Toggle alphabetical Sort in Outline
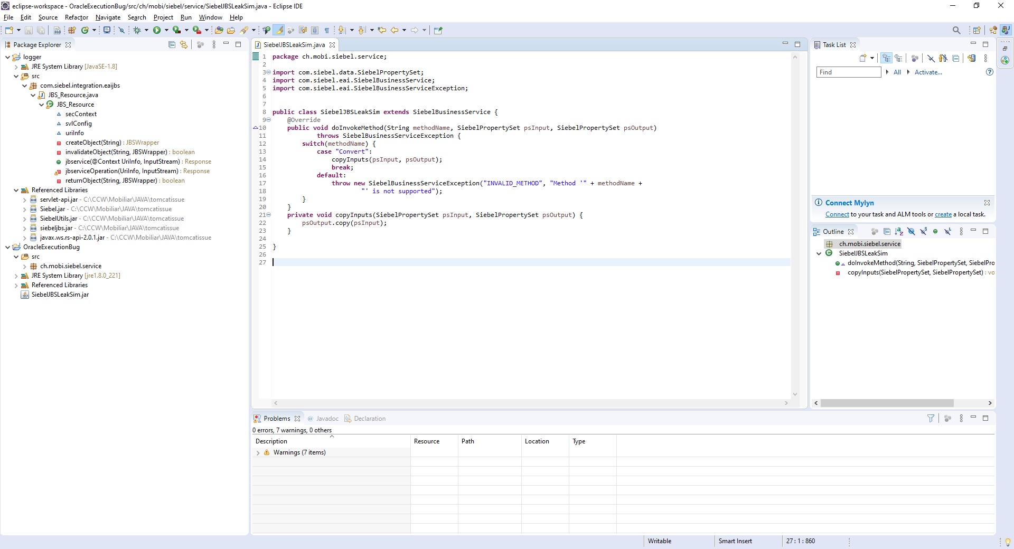 coord(899,231)
